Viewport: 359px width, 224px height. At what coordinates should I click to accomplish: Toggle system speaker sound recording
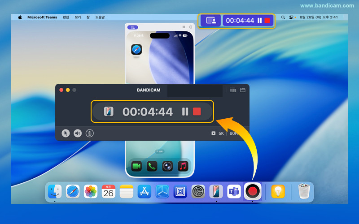pyautogui.click(x=78, y=133)
